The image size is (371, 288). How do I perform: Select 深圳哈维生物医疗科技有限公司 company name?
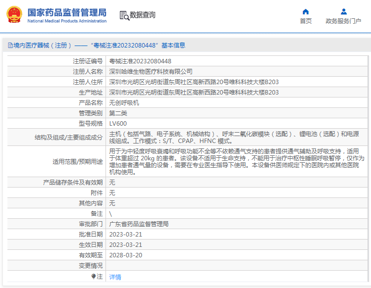click(x=151, y=72)
